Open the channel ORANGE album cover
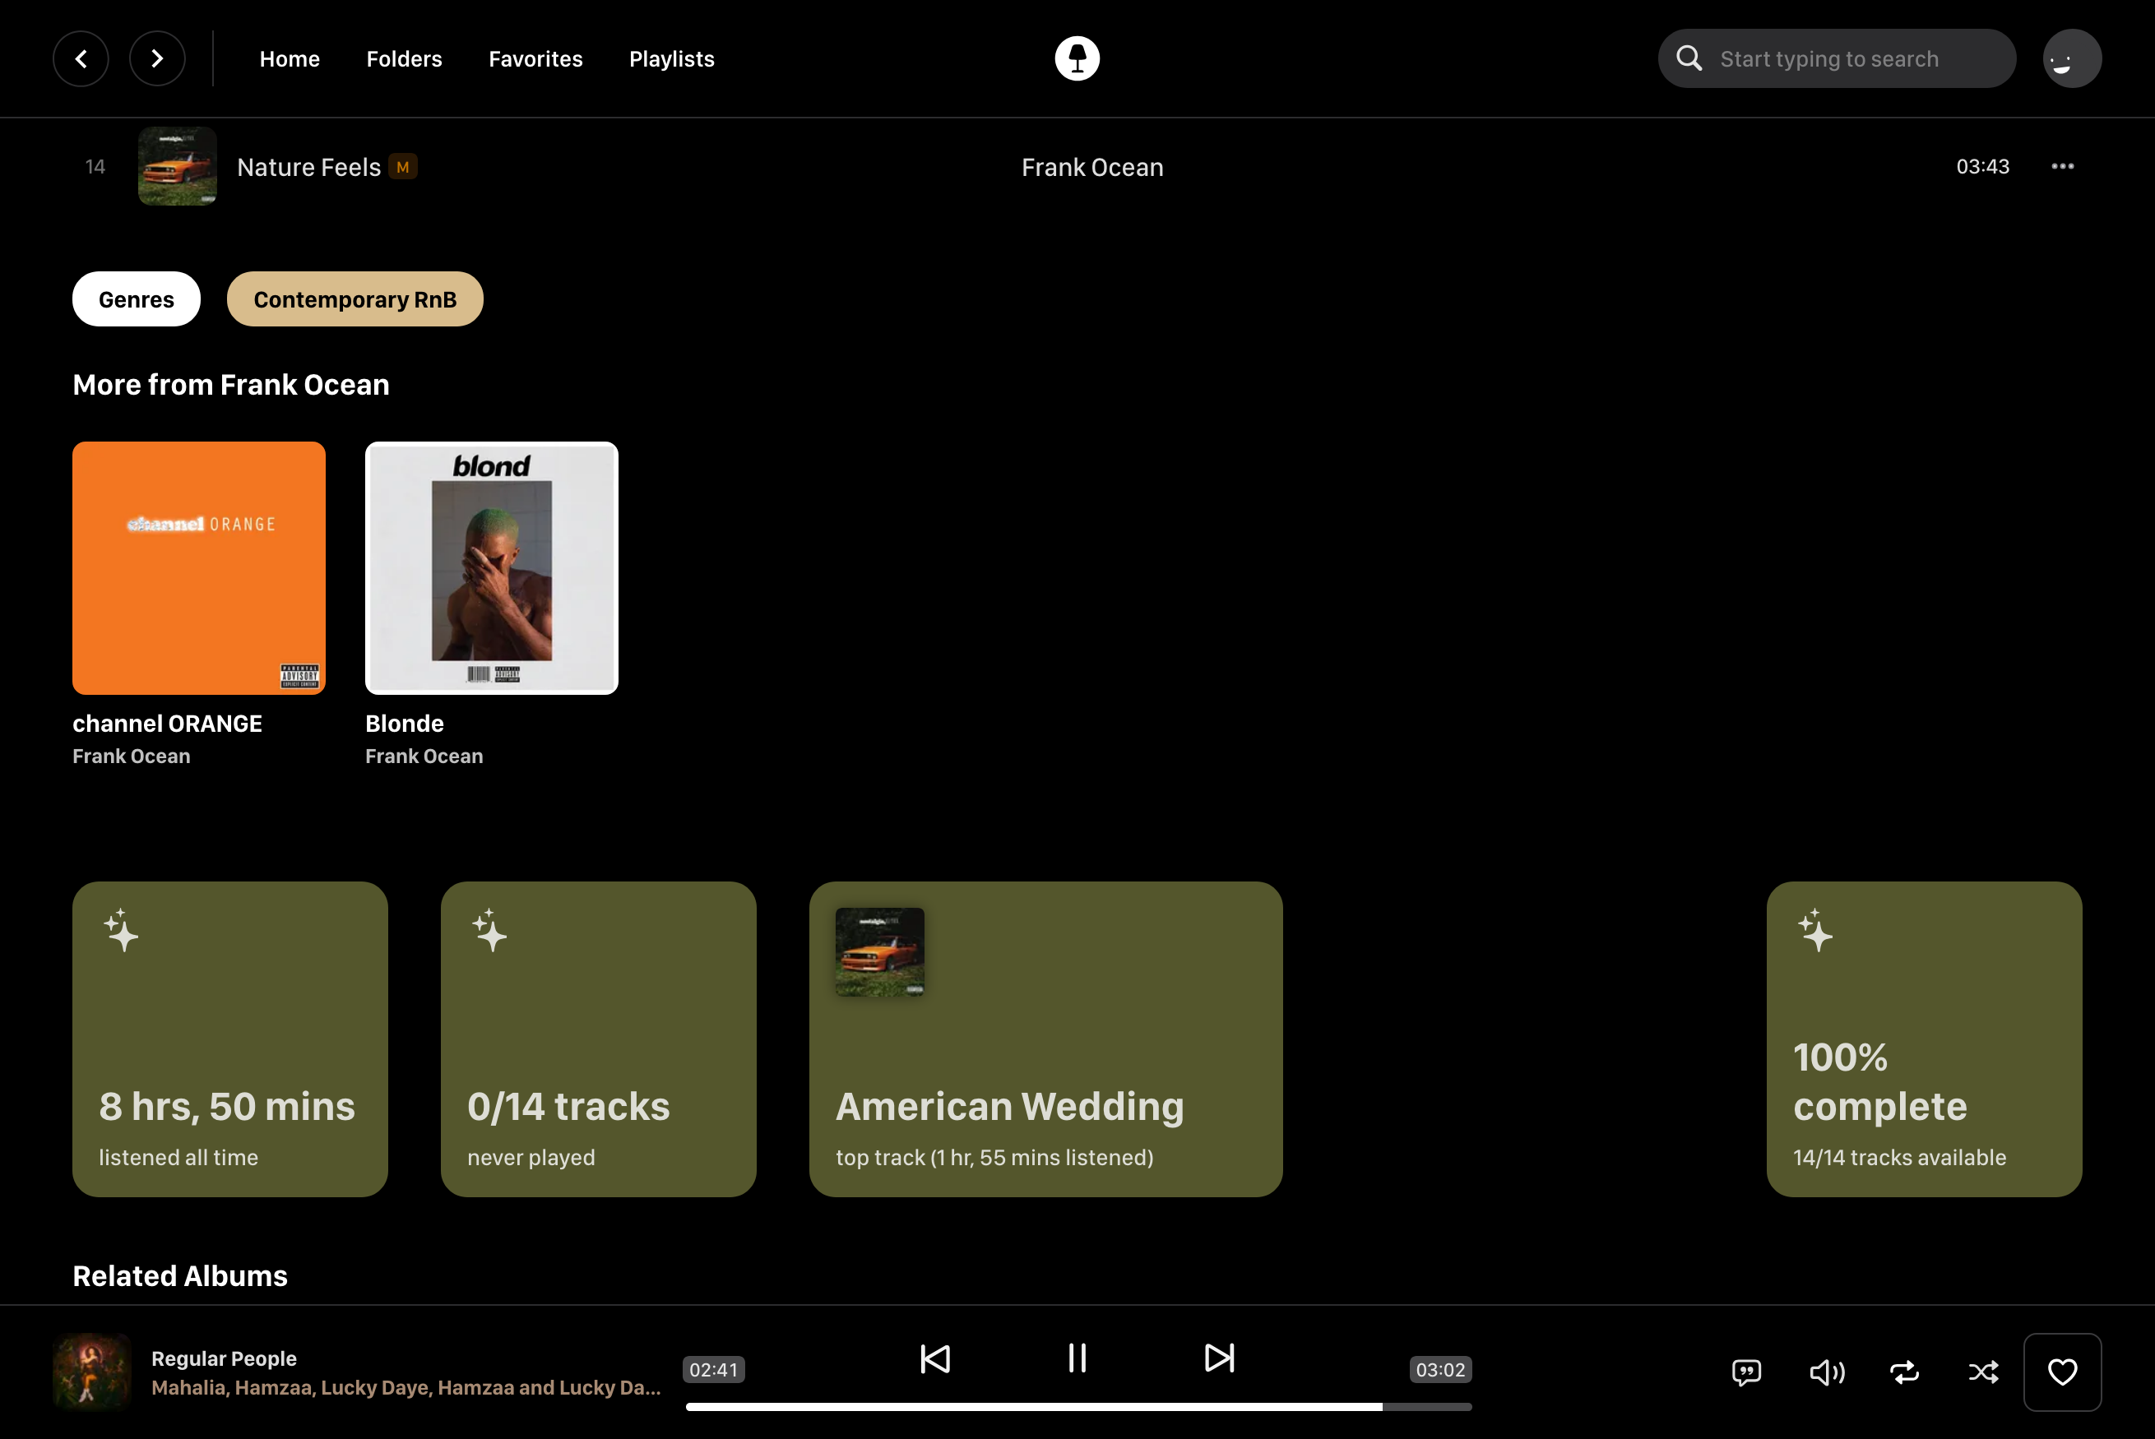The height and width of the screenshot is (1439, 2155). [199, 568]
